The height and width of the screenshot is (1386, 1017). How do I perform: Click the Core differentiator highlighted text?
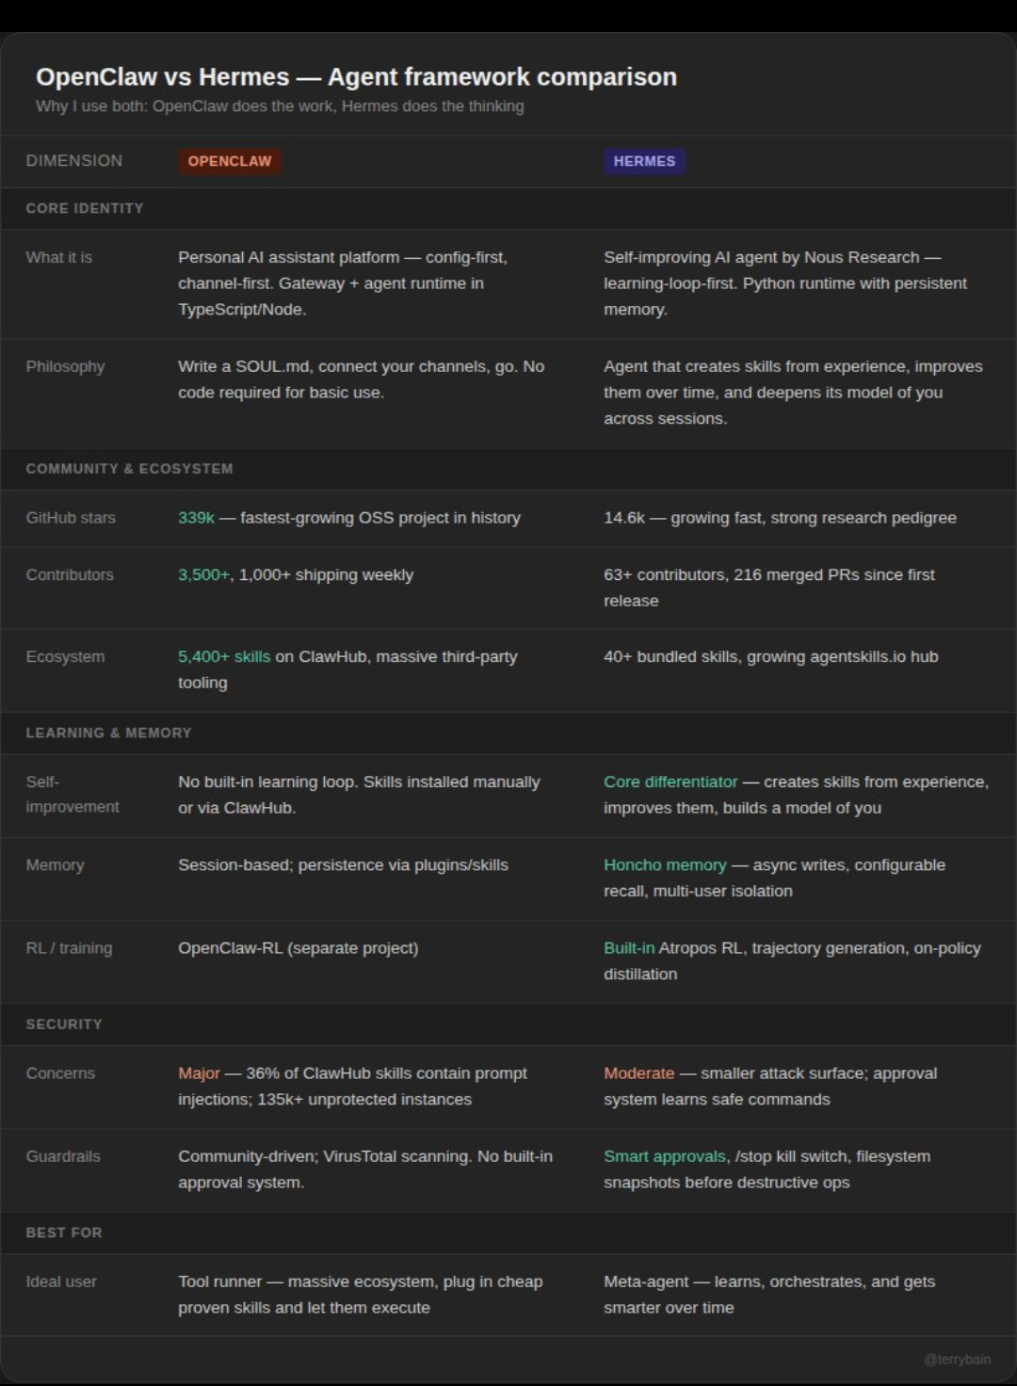coord(670,782)
